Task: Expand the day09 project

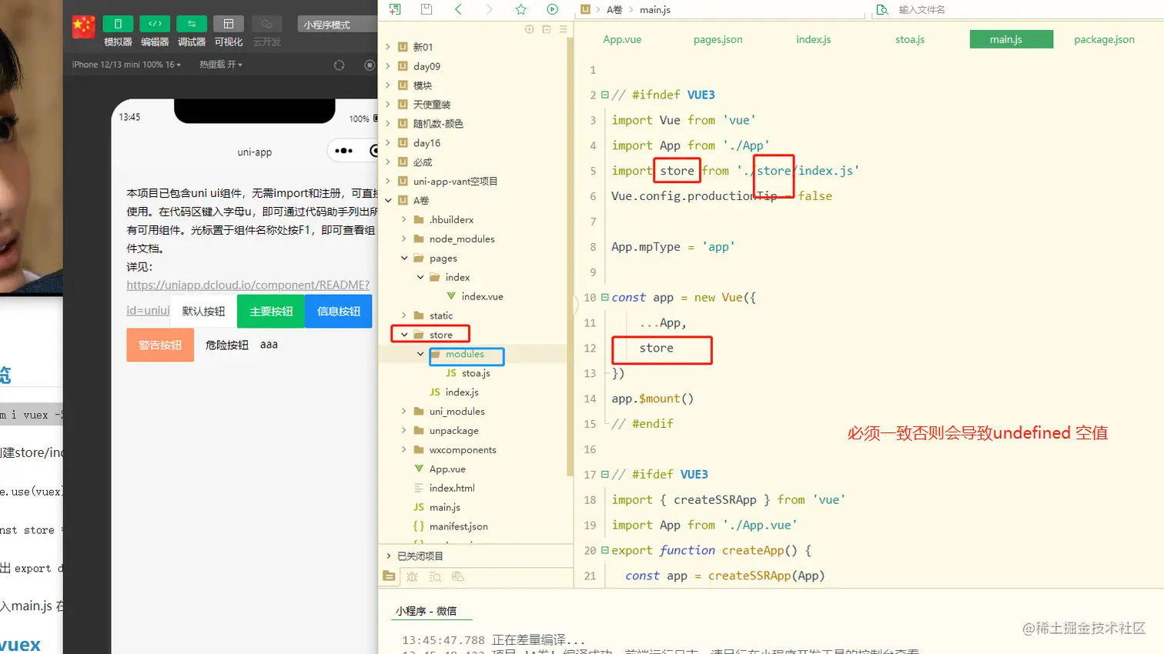Action: click(x=388, y=66)
